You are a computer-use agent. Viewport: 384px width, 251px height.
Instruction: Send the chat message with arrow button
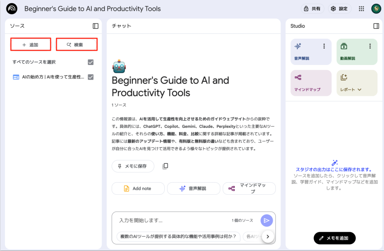pos(267,221)
